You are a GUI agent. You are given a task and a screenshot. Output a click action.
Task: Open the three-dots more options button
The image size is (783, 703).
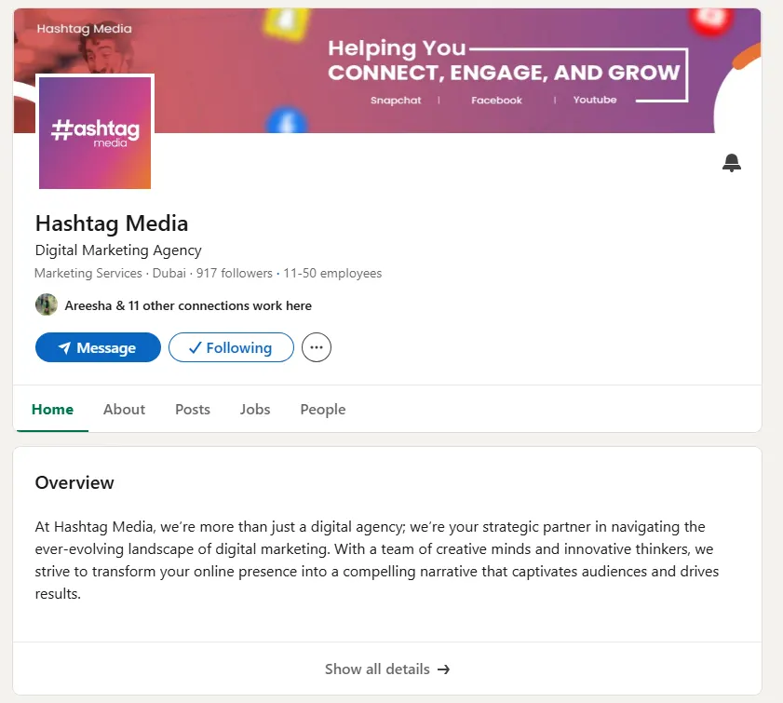pos(317,347)
